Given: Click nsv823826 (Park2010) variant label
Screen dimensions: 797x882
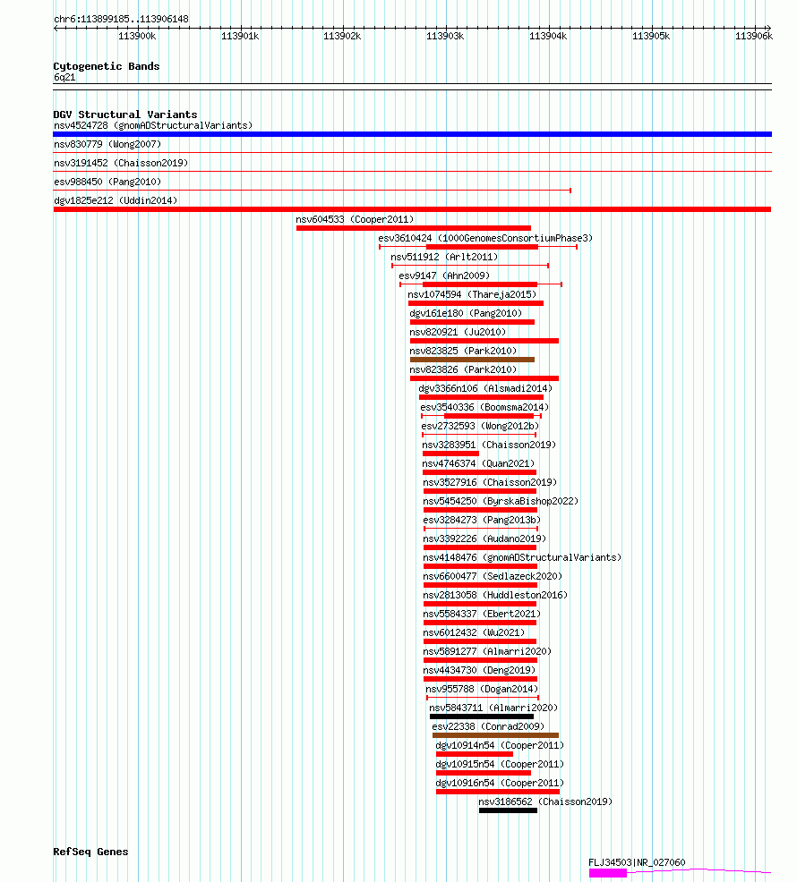Looking at the screenshot, I should (x=463, y=369).
